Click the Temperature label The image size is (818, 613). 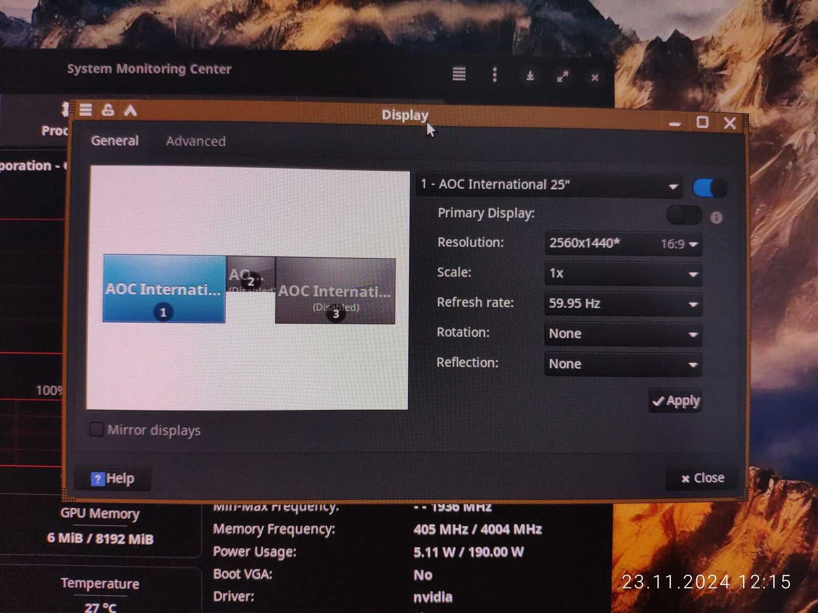(100, 583)
